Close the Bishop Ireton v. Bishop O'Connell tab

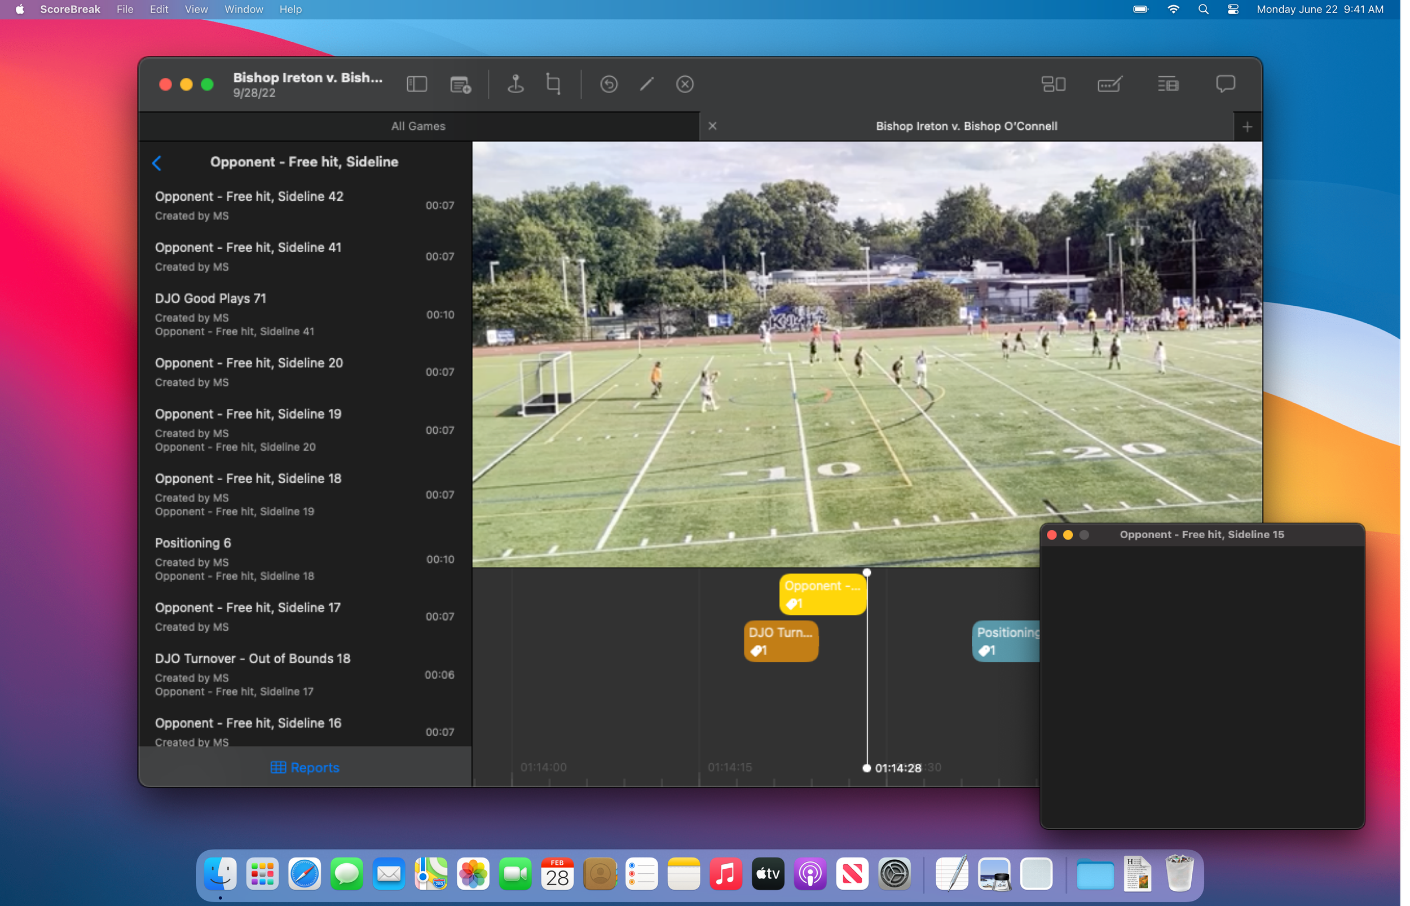[712, 126]
